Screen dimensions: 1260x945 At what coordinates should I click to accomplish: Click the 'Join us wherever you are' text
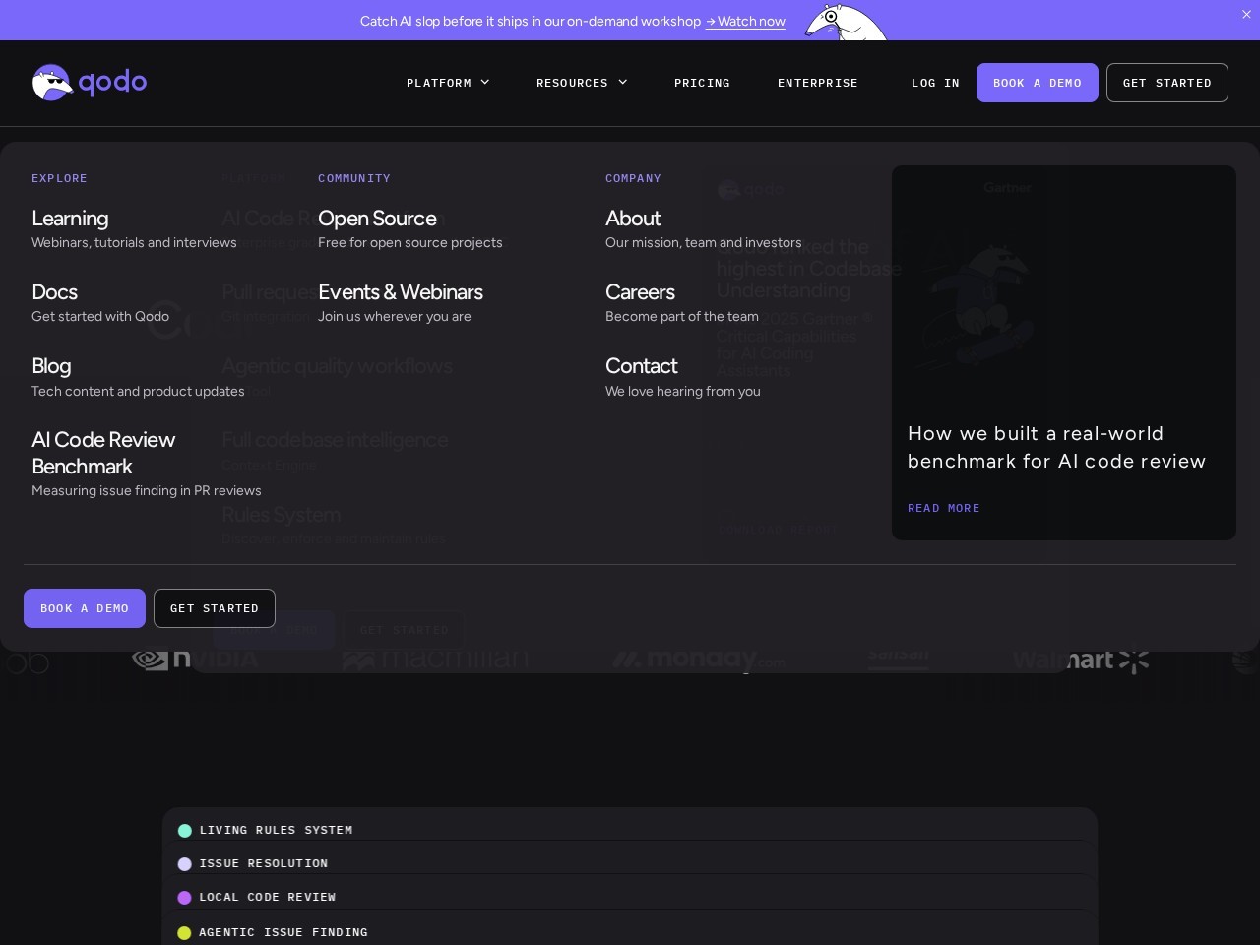pyautogui.click(x=395, y=316)
